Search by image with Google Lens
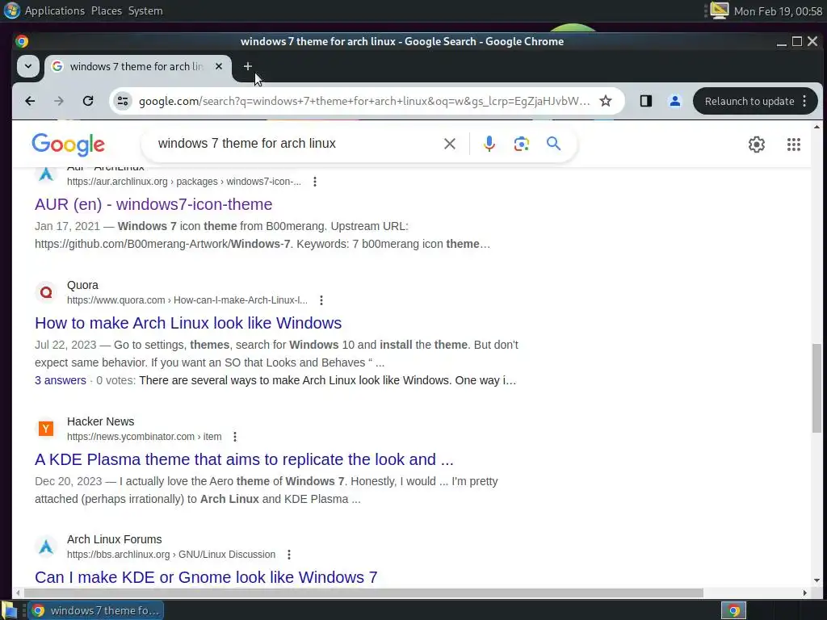This screenshot has height=620, width=827. click(x=521, y=144)
